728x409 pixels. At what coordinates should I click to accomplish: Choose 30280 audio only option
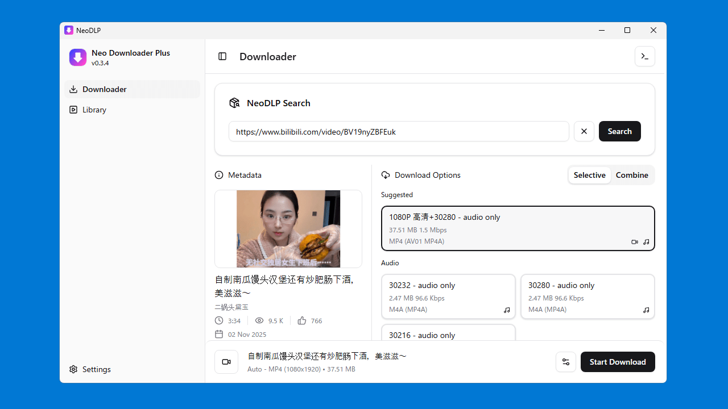point(588,297)
